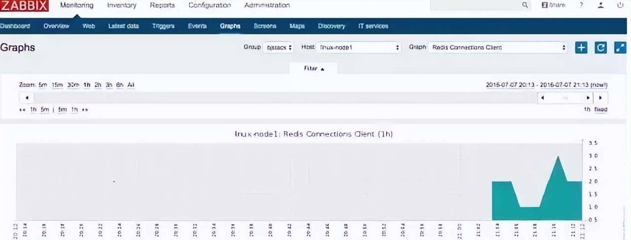Open the help question mark icon

[x=581, y=5]
